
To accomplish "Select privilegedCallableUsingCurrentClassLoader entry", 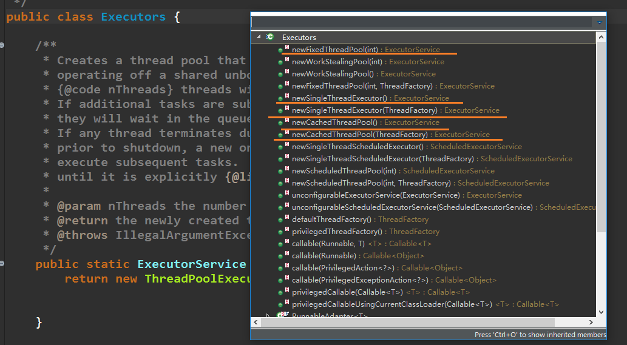I will pyautogui.click(x=425, y=304).
